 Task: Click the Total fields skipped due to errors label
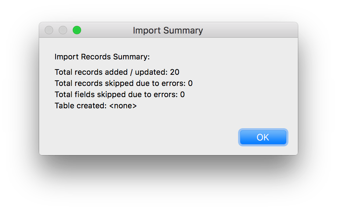pos(116,94)
